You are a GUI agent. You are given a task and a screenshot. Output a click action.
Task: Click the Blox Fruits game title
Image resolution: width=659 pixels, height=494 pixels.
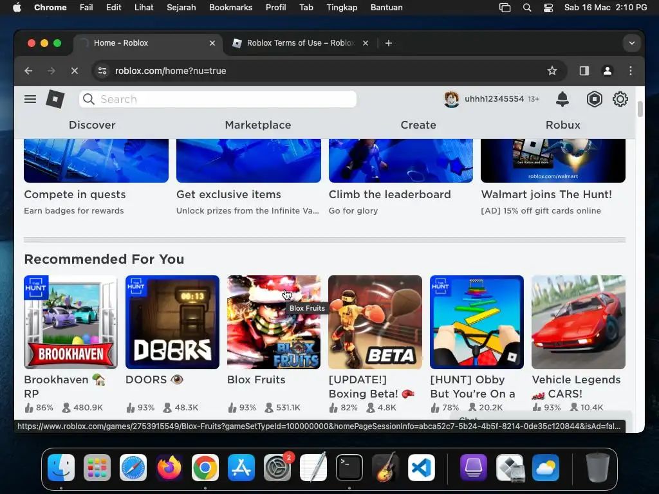point(256,380)
